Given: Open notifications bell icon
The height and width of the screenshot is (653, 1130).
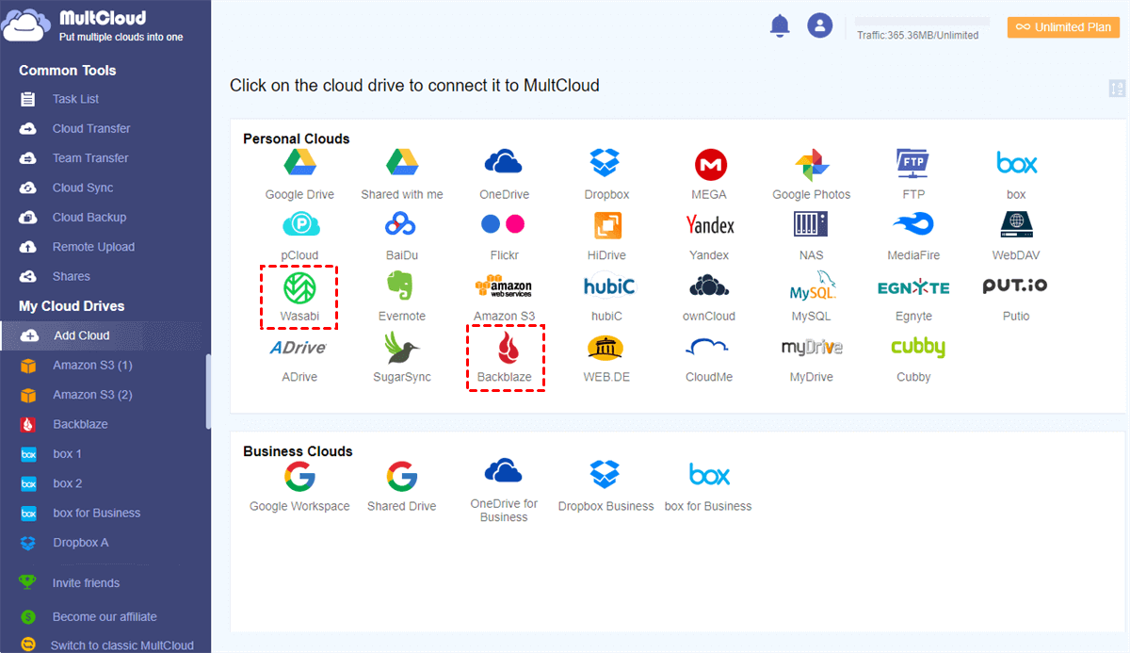Looking at the screenshot, I should pos(780,26).
